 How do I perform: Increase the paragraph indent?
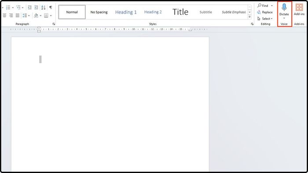click(36, 7)
